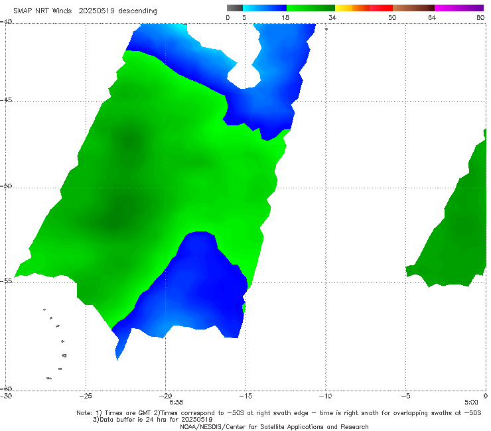Click the longitude label "-10"
The image size is (491, 431).
pos(325,396)
